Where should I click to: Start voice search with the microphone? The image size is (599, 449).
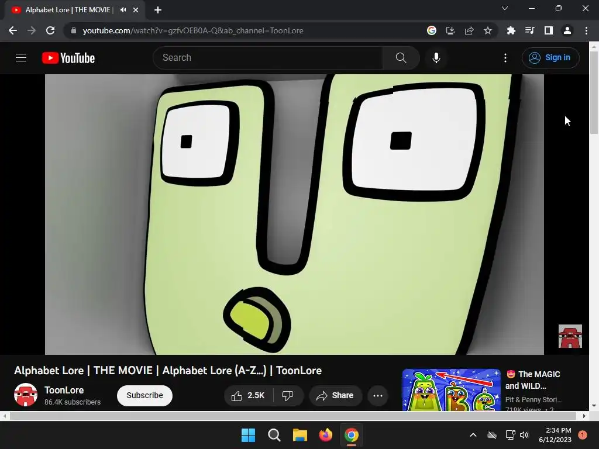coord(436,58)
